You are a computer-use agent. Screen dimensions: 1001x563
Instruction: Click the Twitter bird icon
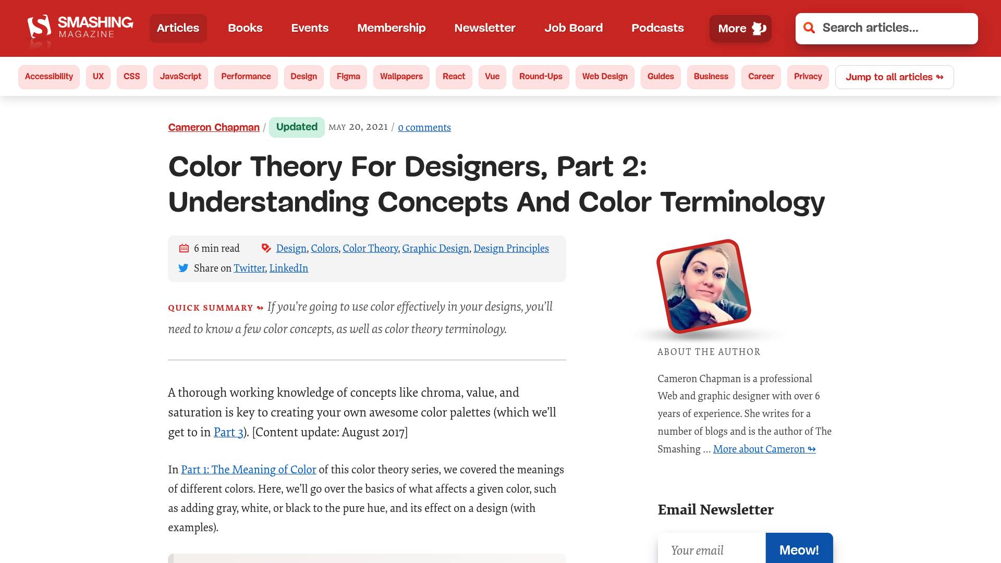184,268
